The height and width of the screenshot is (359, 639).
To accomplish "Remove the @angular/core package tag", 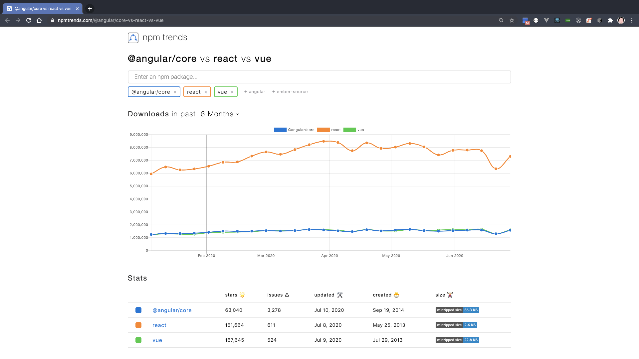I will [175, 92].
